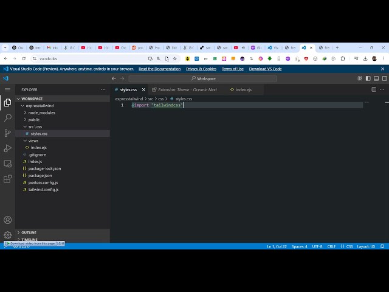The height and width of the screenshot is (292, 389).
Task: Open the Source Control view
Action: (x=7, y=133)
